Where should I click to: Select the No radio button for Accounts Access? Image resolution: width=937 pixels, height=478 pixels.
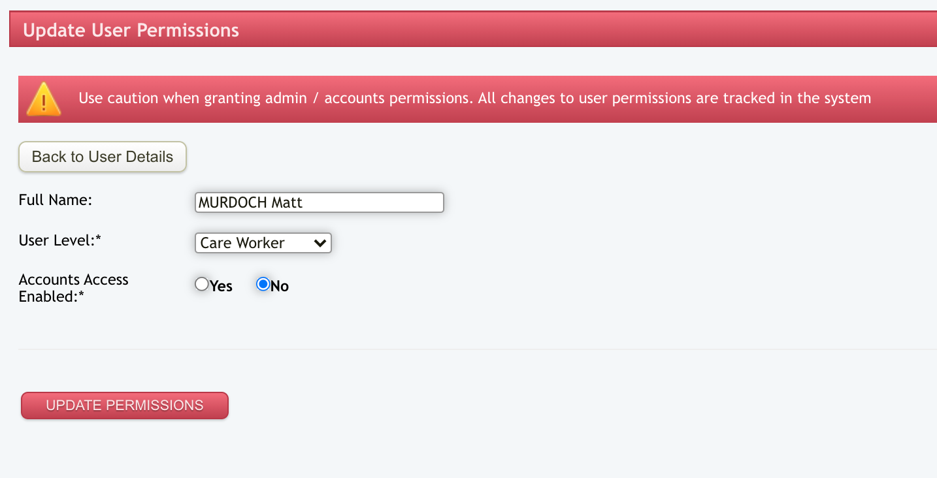tap(263, 285)
